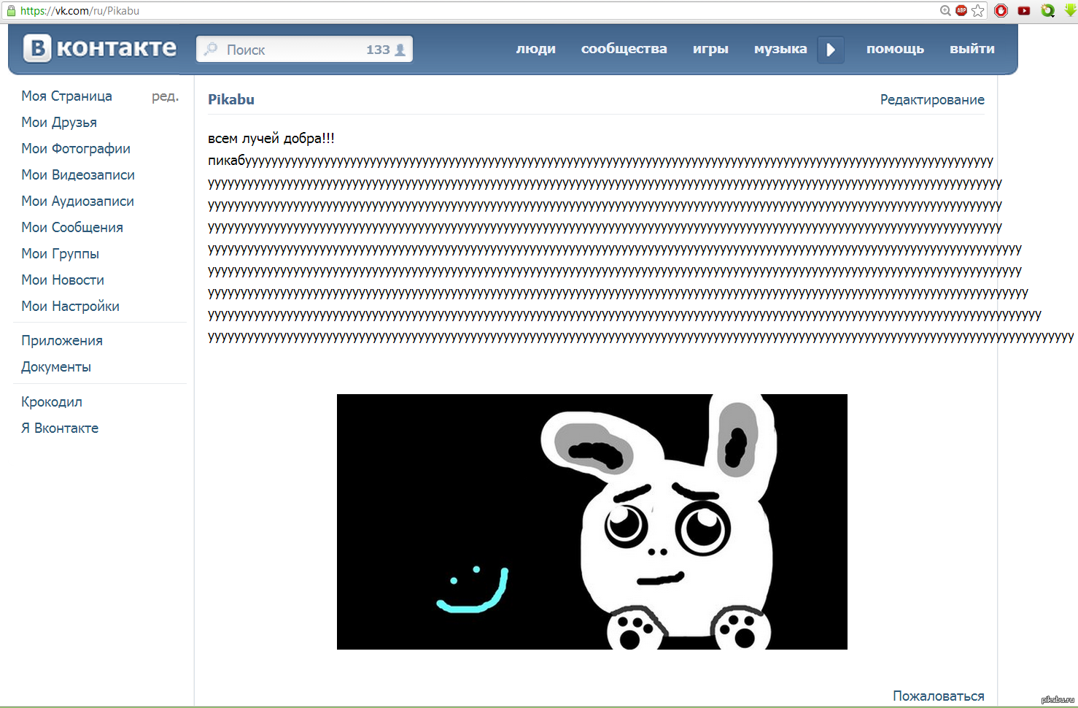The height and width of the screenshot is (708, 1078).
Task: Open Мои Аудиозаписи
Action: [x=77, y=201]
